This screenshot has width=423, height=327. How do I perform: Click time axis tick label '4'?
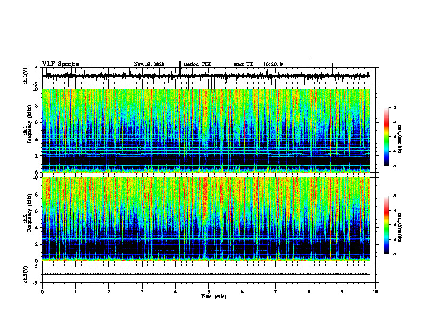[x=176, y=292]
